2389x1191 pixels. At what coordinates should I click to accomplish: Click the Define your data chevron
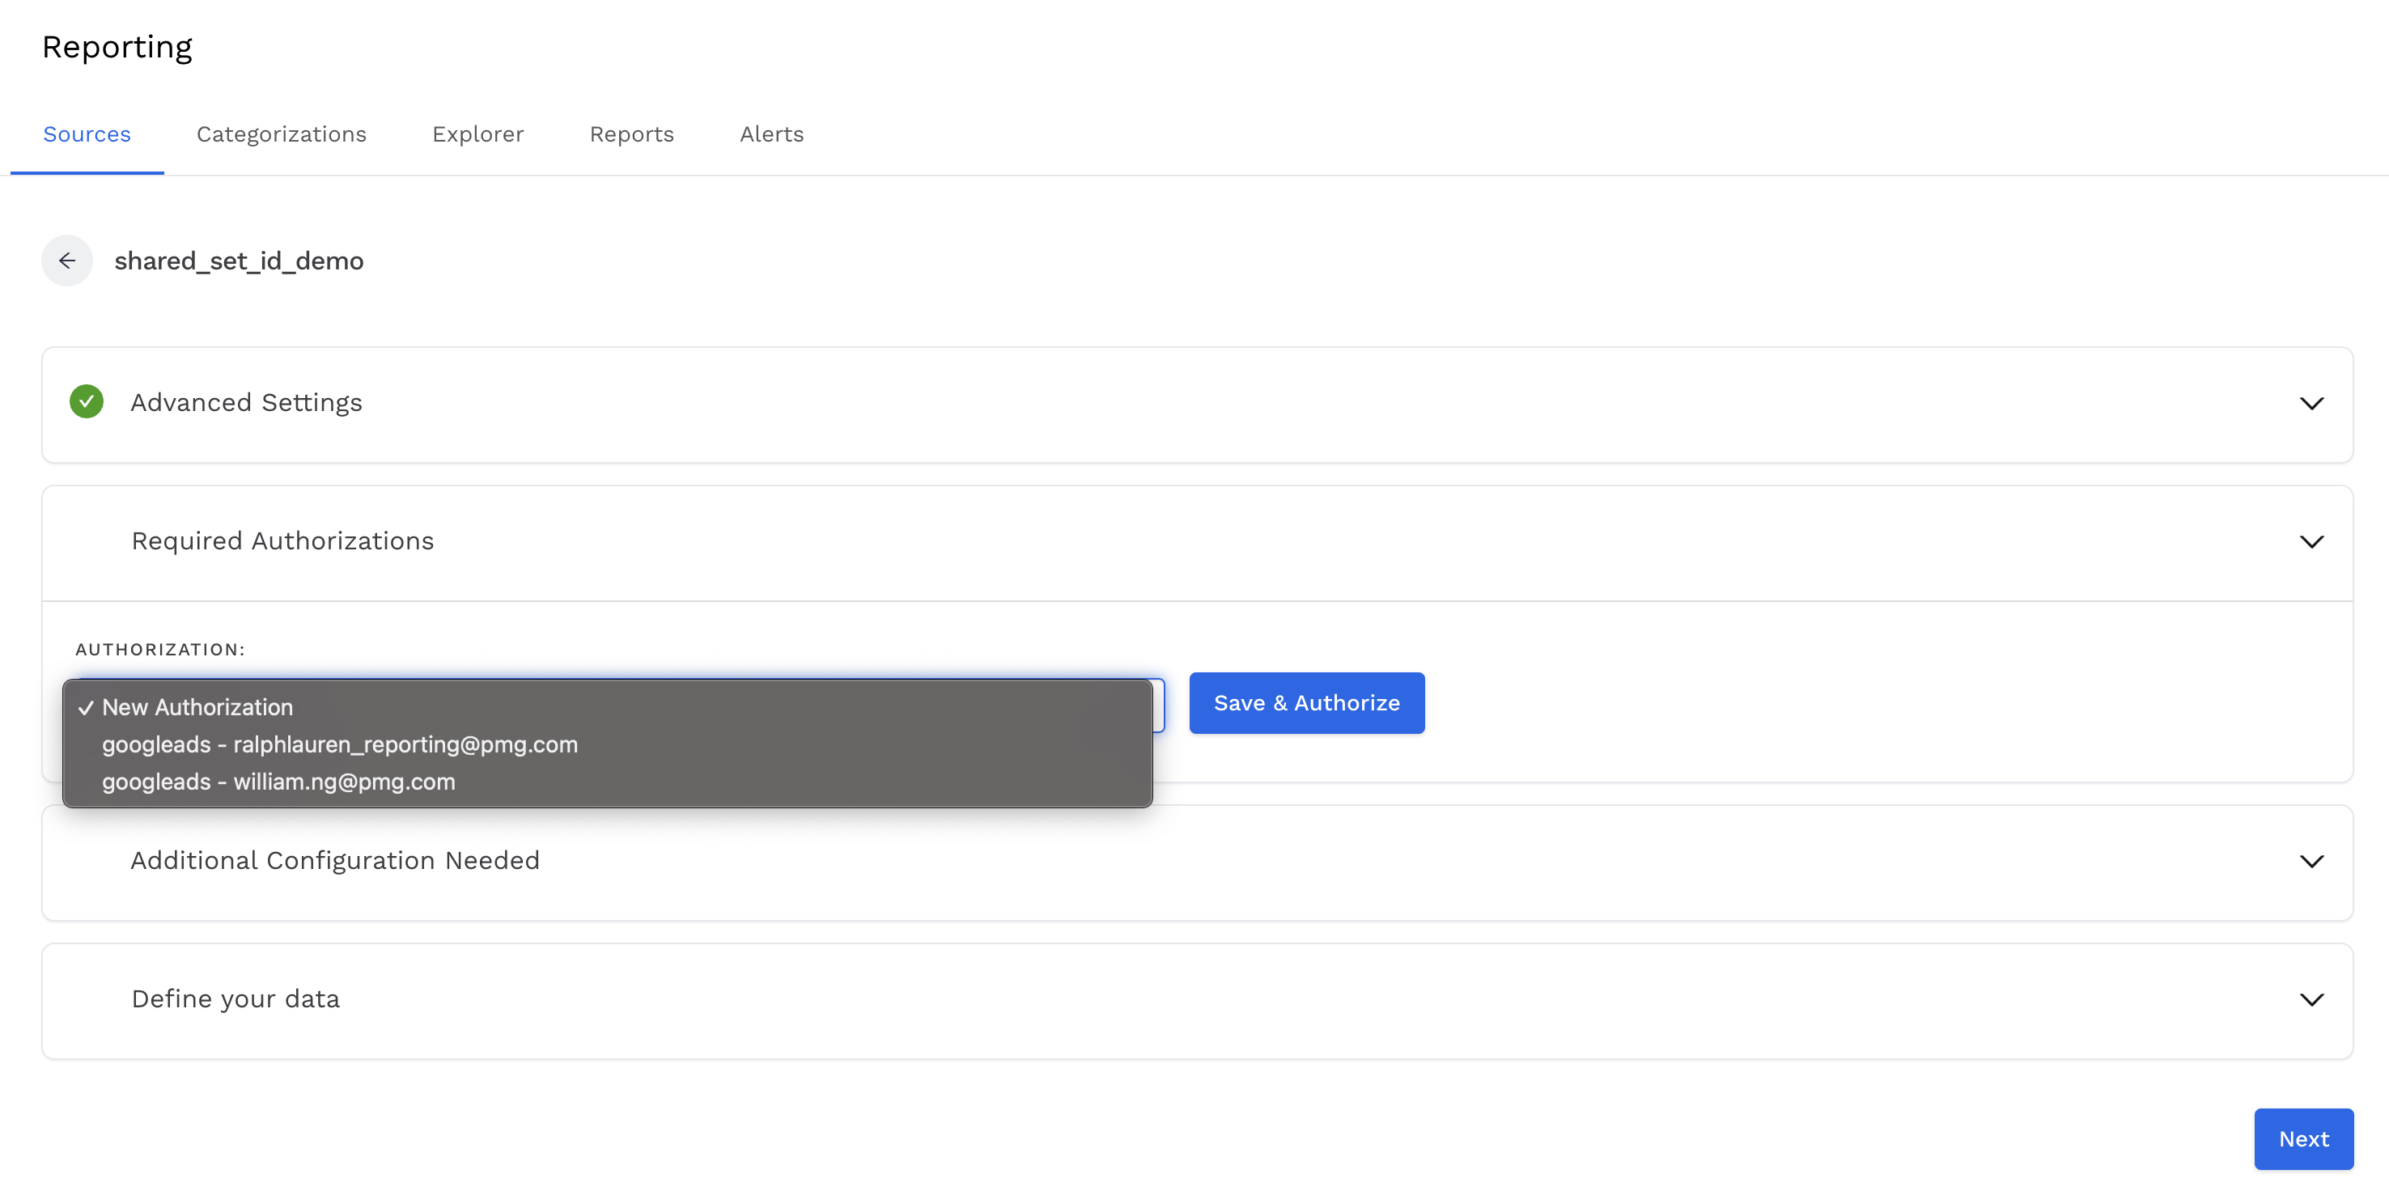[2312, 1000]
